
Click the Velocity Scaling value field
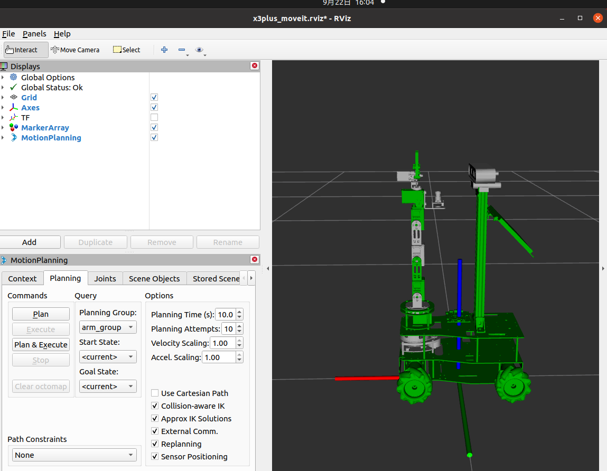pos(222,343)
